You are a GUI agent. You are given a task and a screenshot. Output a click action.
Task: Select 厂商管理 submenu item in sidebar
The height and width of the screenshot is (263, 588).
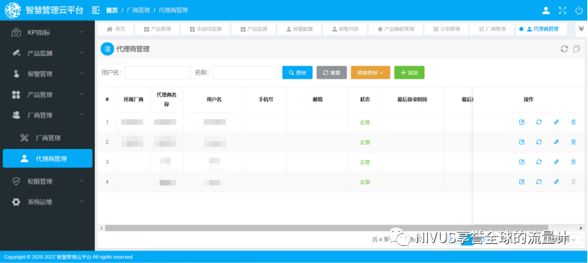pos(48,138)
